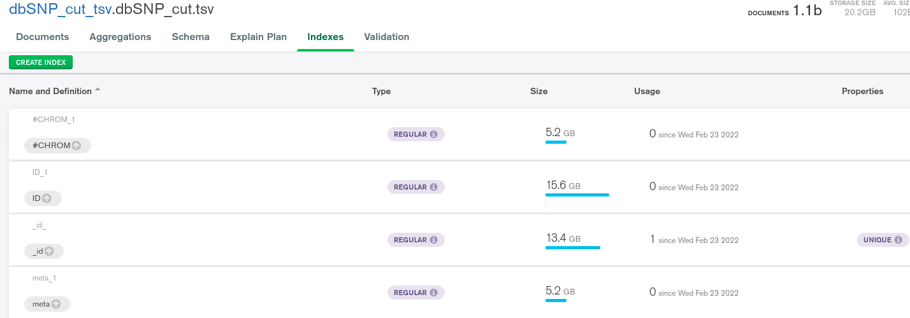
Task: Sort indexes by Size column header
Action: click(538, 91)
